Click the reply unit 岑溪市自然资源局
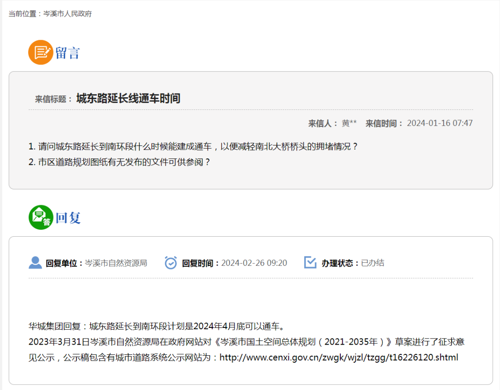 (x=116, y=263)
